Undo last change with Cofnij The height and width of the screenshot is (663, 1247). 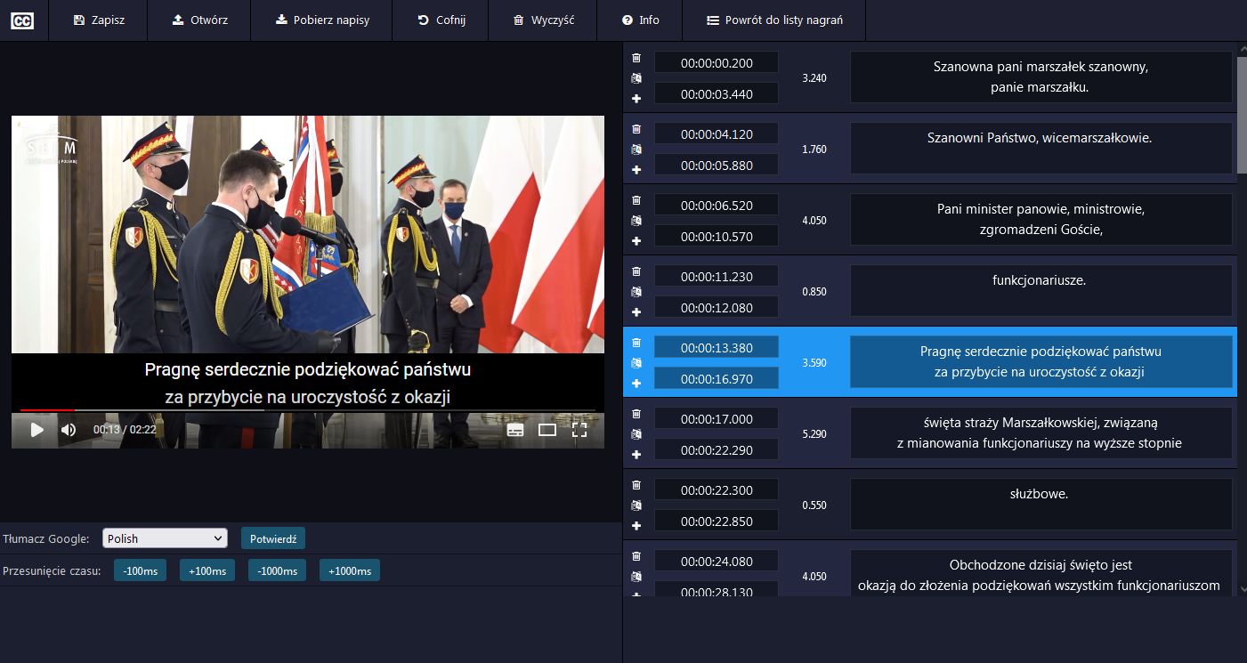coord(441,20)
